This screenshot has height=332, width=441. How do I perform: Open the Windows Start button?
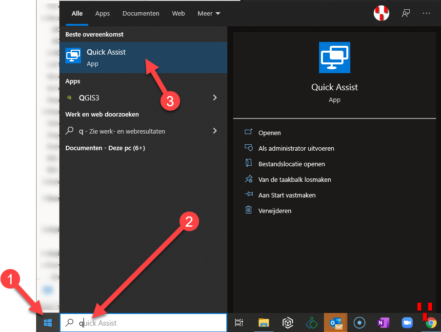click(48, 323)
